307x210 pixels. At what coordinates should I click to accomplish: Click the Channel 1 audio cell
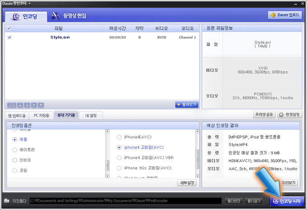[187, 37]
